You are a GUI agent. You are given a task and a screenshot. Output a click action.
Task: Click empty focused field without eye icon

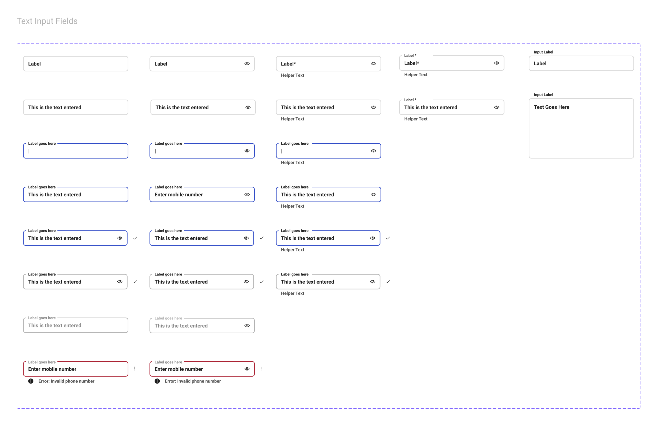[x=76, y=151]
